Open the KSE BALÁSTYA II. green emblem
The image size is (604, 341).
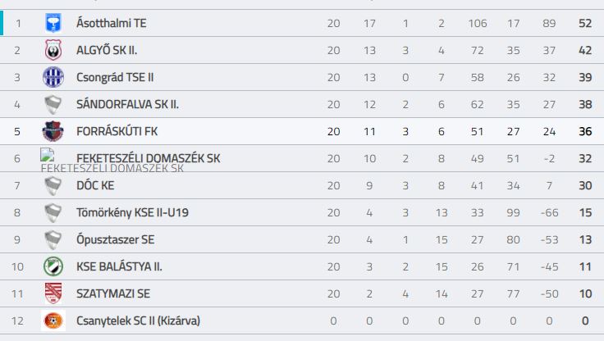pyautogui.click(x=53, y=266)
